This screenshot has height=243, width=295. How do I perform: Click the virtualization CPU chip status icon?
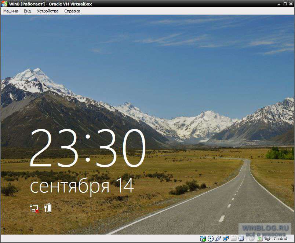coord(241,239)
